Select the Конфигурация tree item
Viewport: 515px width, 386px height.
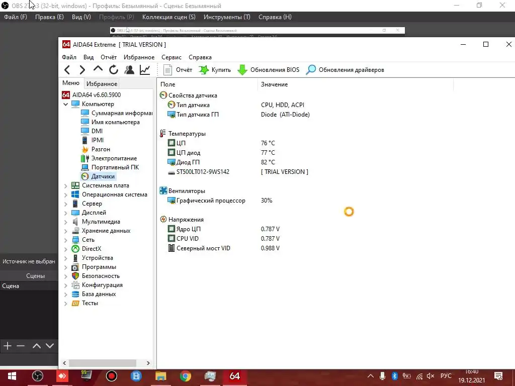[x=97, y=285]
